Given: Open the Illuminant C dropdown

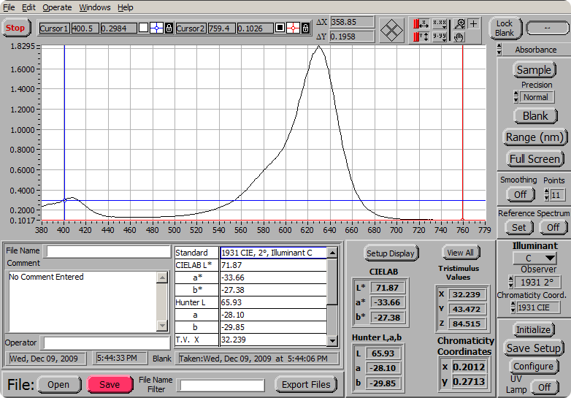Looking at the screenshot, I should pyautogui.click(x=534, y=258).
